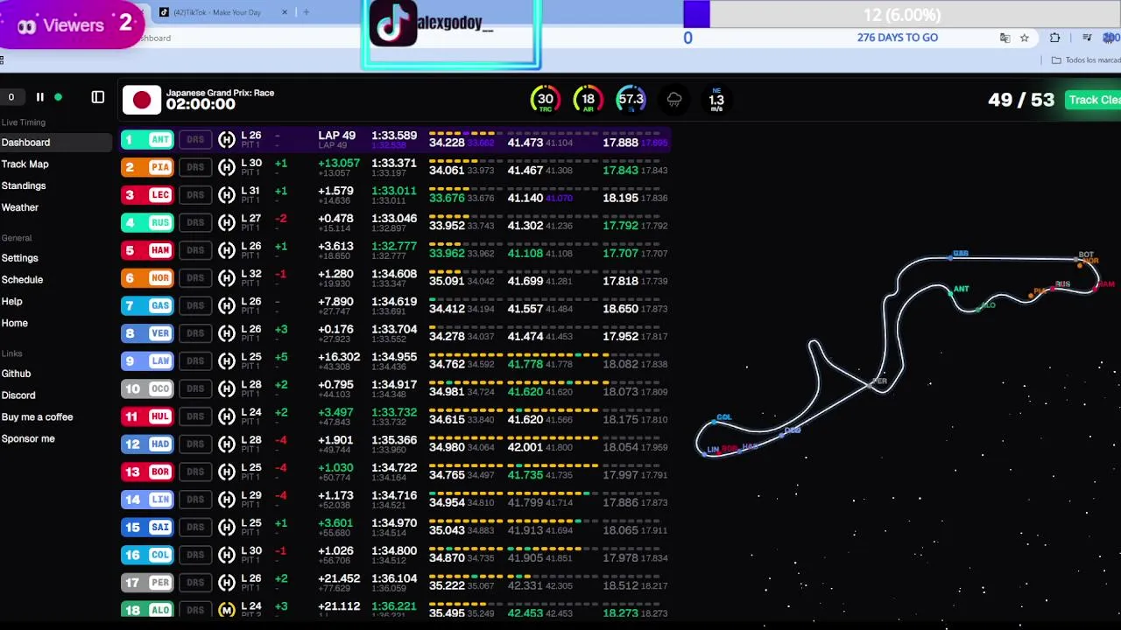Screen dimensions: 1121x630
Task: Select the HAD driver badge in position 12
Action: [148, 444]
